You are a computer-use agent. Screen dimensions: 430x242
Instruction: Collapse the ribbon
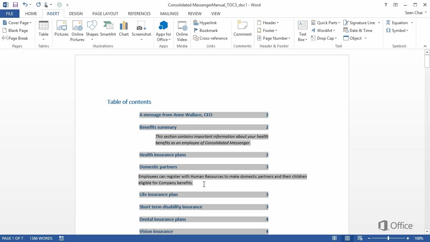coord(425,46)
